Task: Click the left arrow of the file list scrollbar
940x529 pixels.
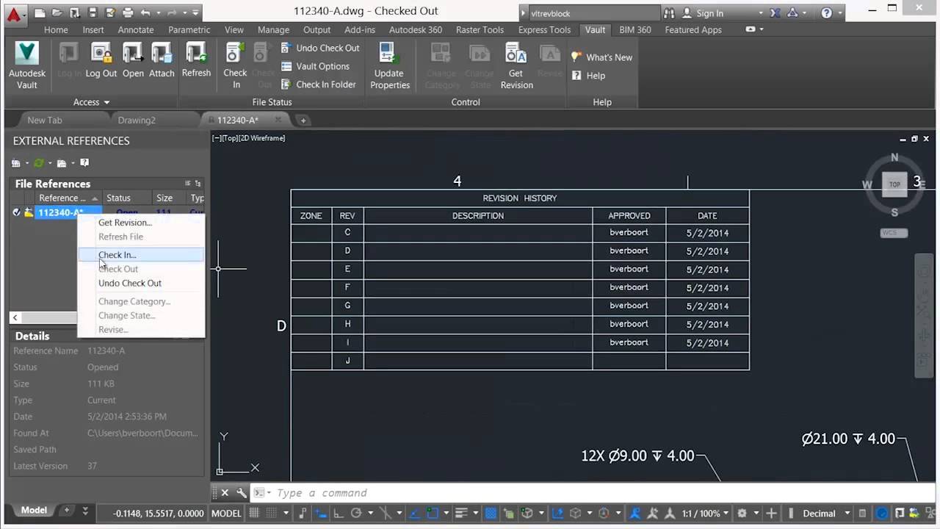Action: (15, 317)
